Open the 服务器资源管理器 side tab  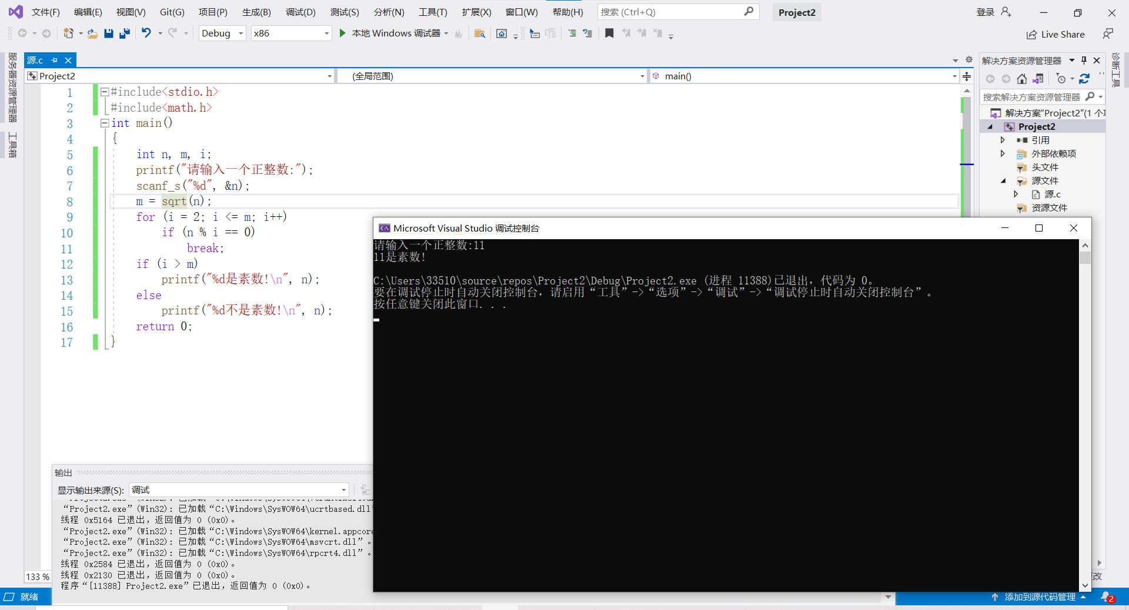[x=12, y=88]
